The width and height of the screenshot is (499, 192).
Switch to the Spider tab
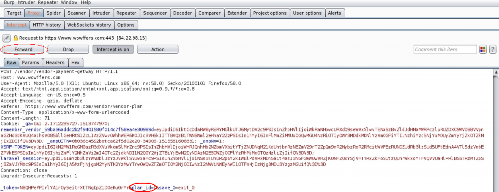tap(54, 13)
